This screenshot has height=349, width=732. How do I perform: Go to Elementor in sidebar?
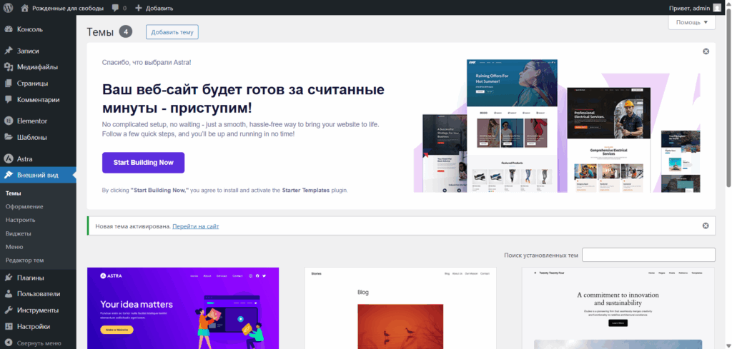pyautogui.click(x=31, y=121)
